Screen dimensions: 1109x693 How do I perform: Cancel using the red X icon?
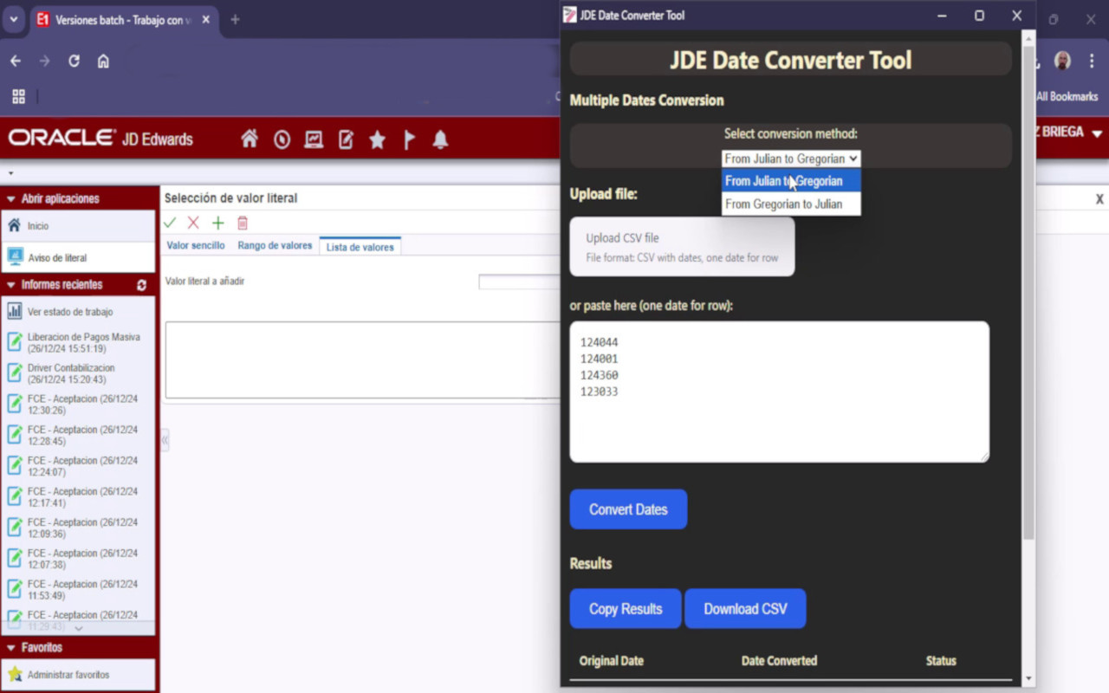(x=193, y=223)
